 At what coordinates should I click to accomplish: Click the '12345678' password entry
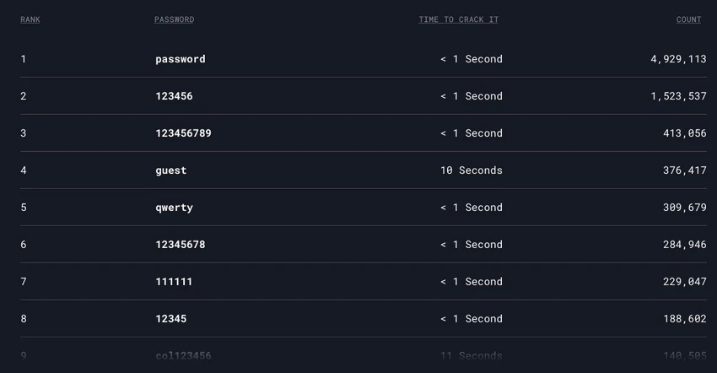(x=181, y=245)
